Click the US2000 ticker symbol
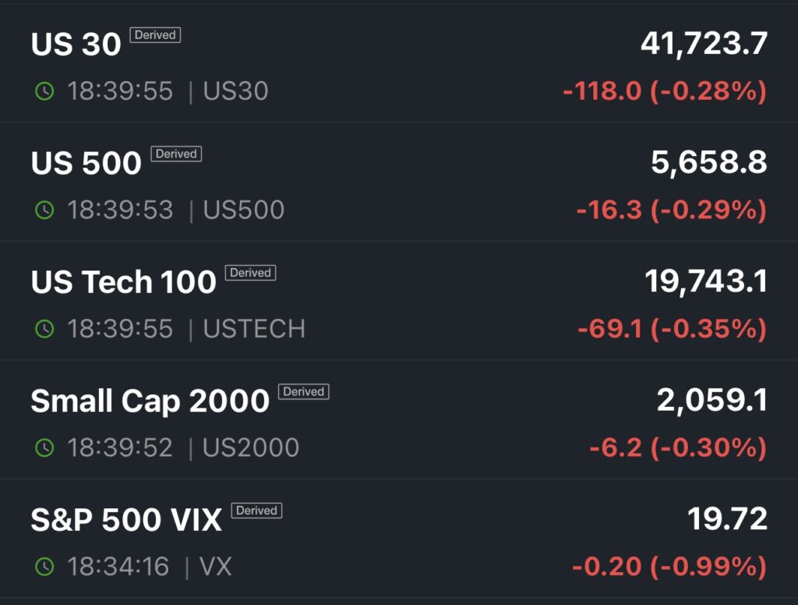 [x=251, y=448]
